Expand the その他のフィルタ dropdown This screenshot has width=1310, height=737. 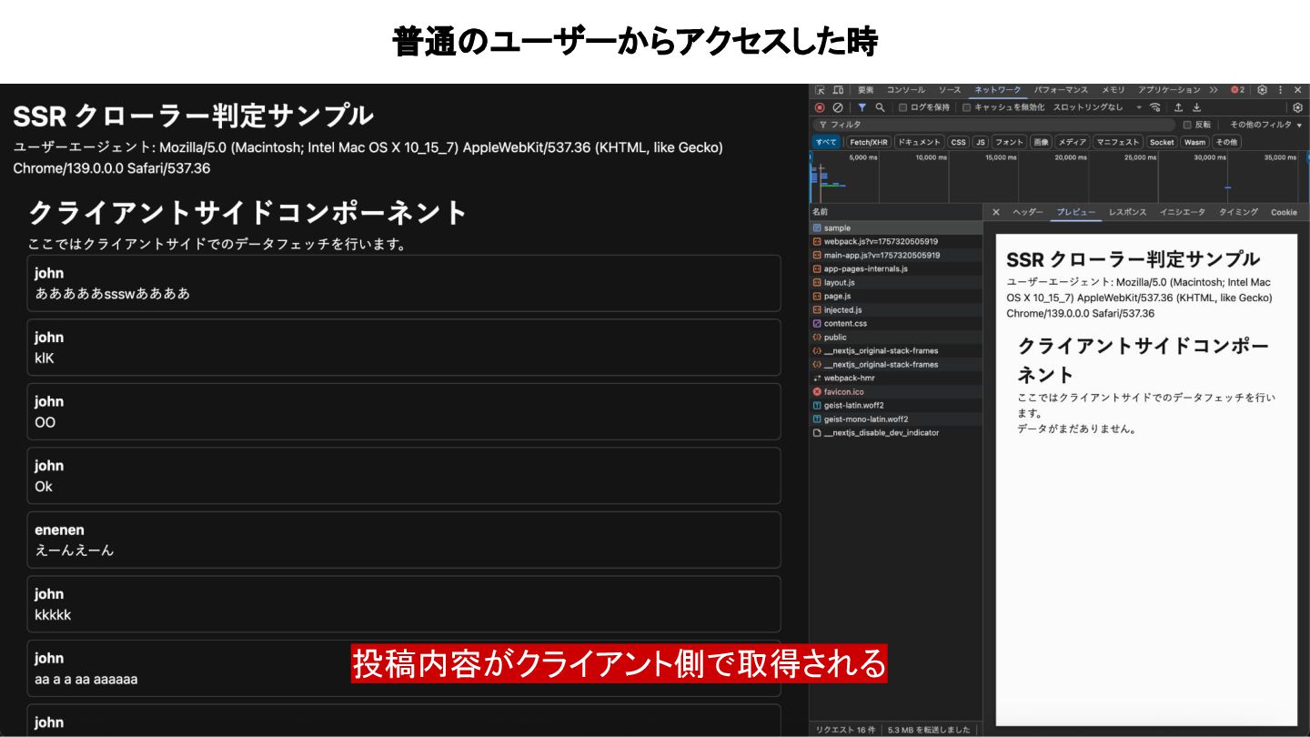click(1265, 125)
